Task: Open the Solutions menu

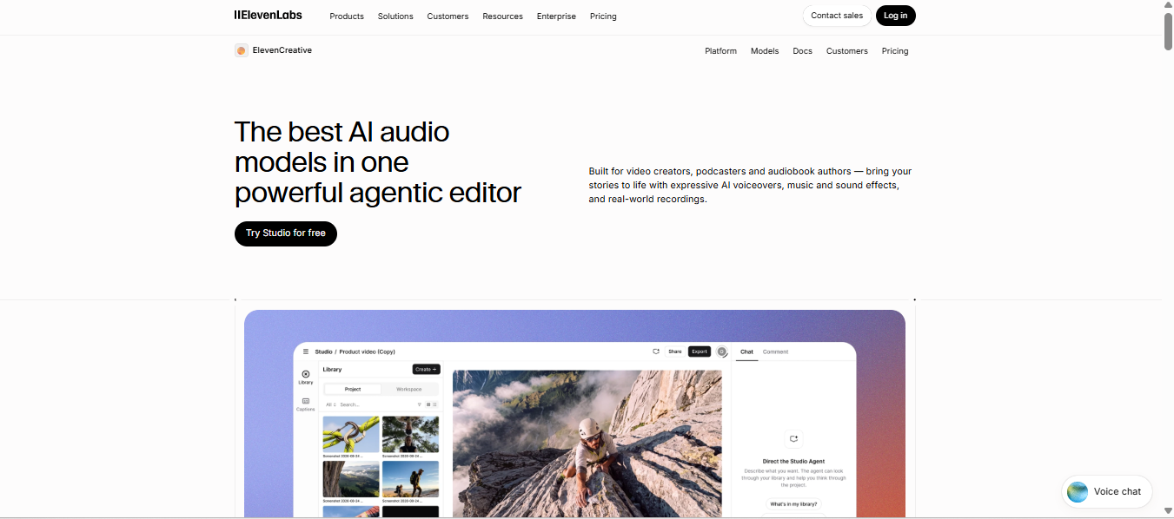Action: [x=395, y=16]
